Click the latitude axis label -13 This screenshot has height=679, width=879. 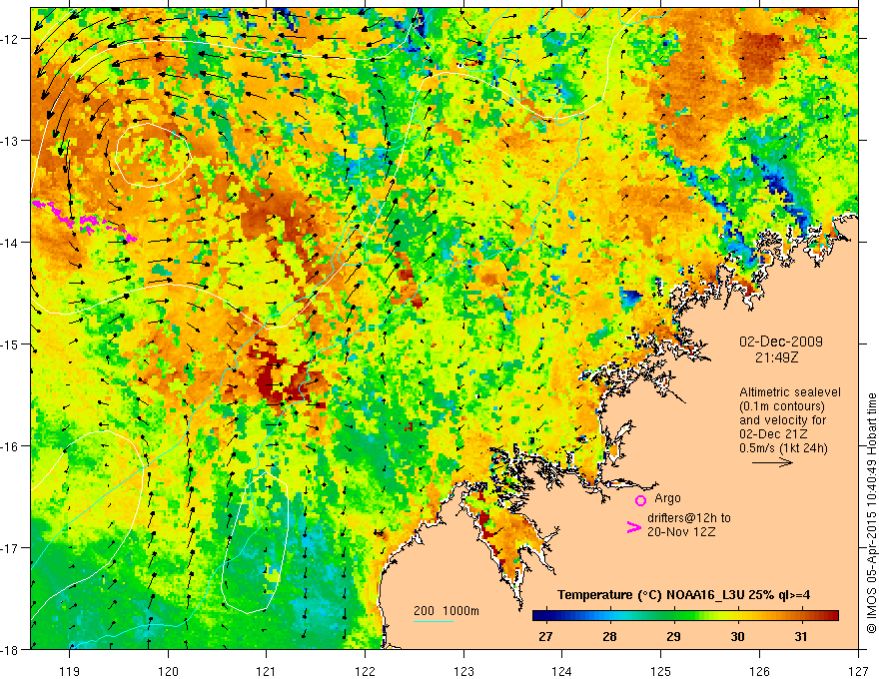point(11,141)
